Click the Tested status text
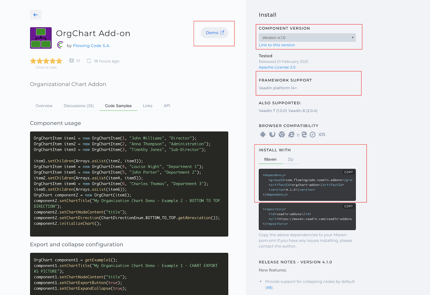The height and width of the screenshot is (295, 430). pyautogui.click(x=266, y=56)
